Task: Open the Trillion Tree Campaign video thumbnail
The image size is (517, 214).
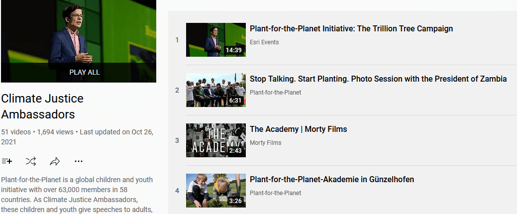Action: pyautogui.click(x=215, y=40)
